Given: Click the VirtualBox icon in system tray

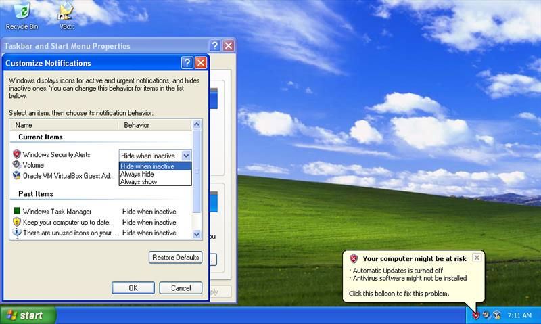Looking at the screenshot, I should 497,315.
